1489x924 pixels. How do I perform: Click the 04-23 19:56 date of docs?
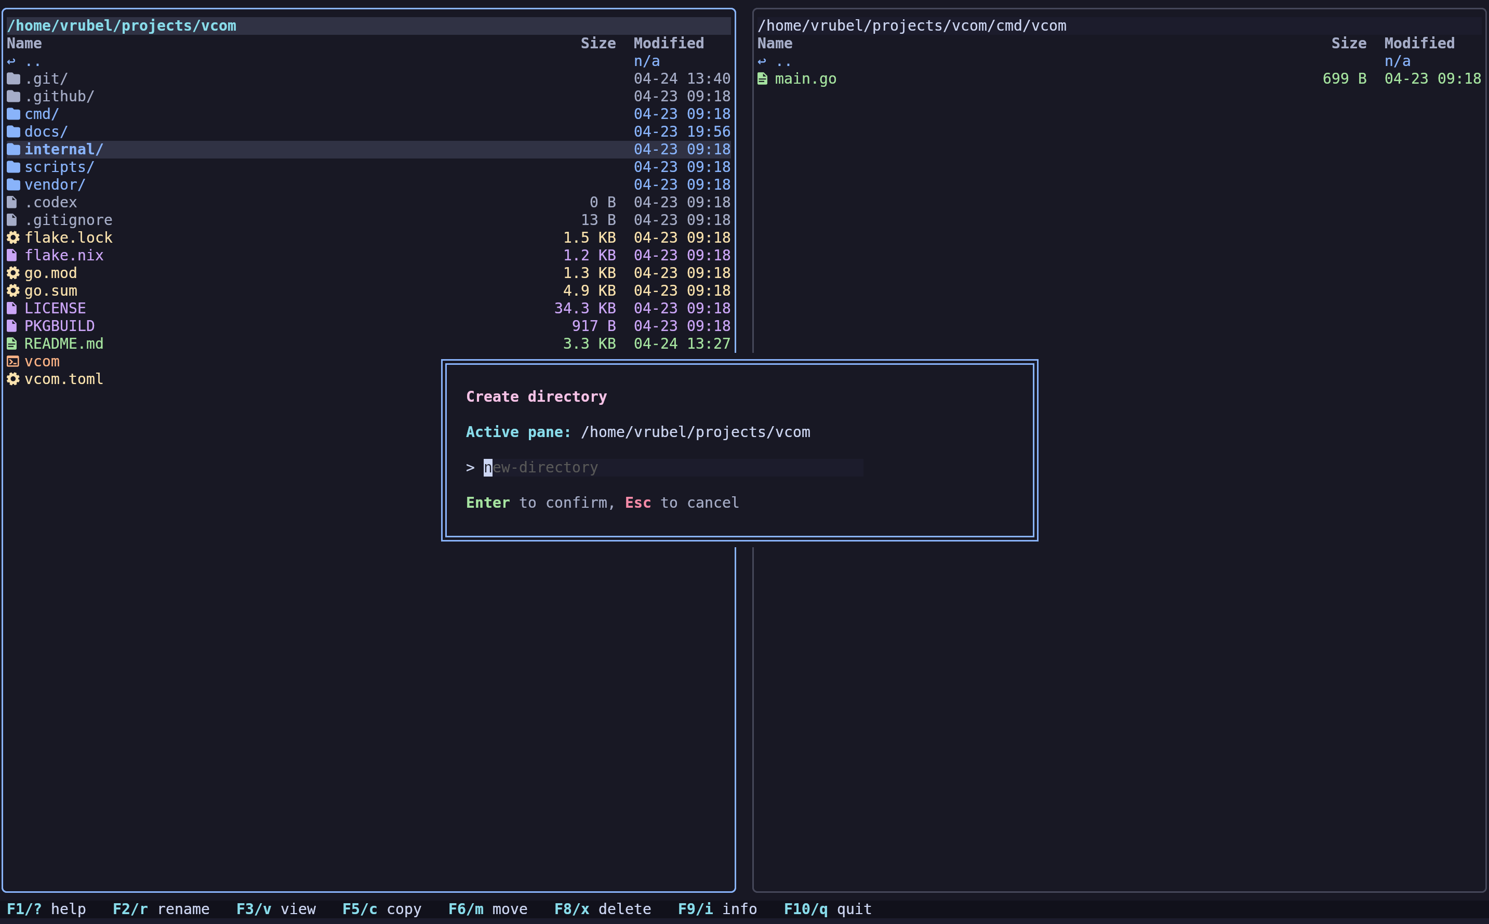[x=682, y=132]
